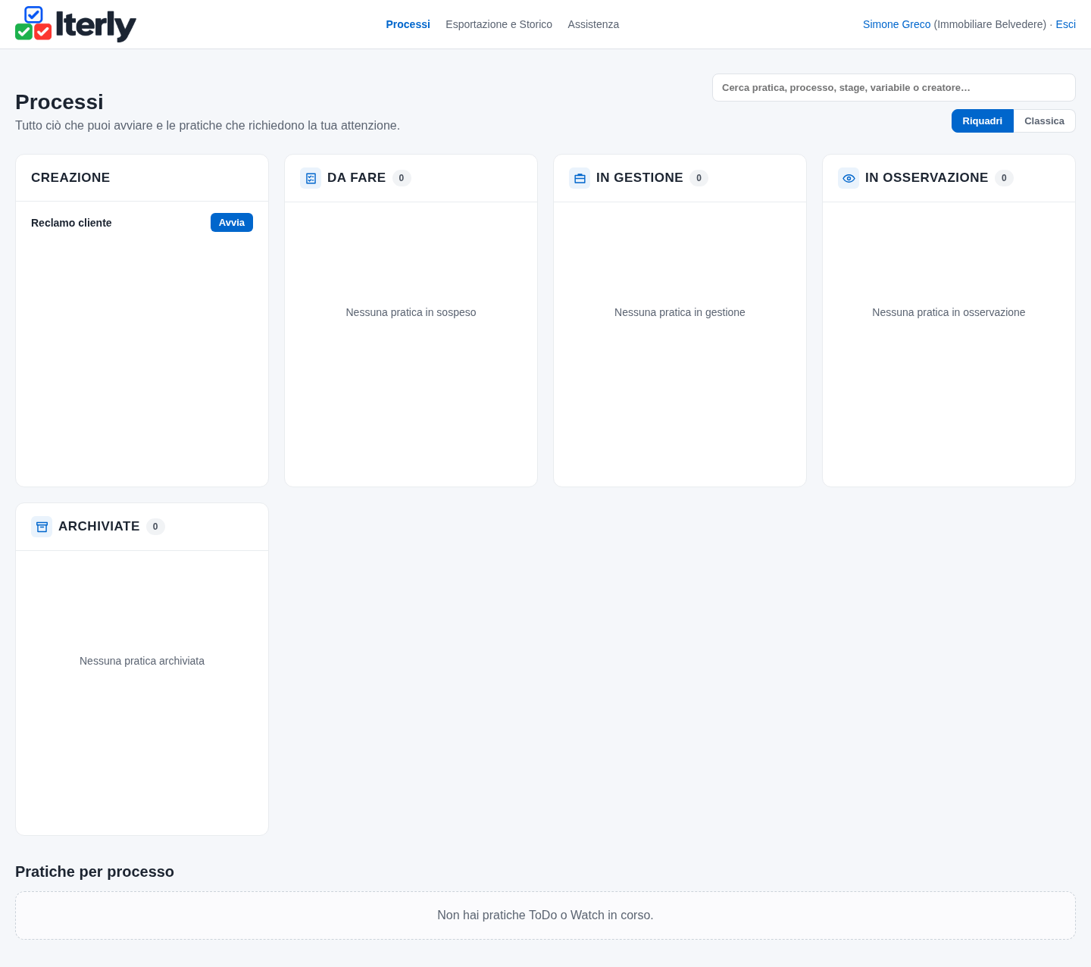Click the Processi page title
The width and height of the screenshot is (1091, 967).
[59, 102]
